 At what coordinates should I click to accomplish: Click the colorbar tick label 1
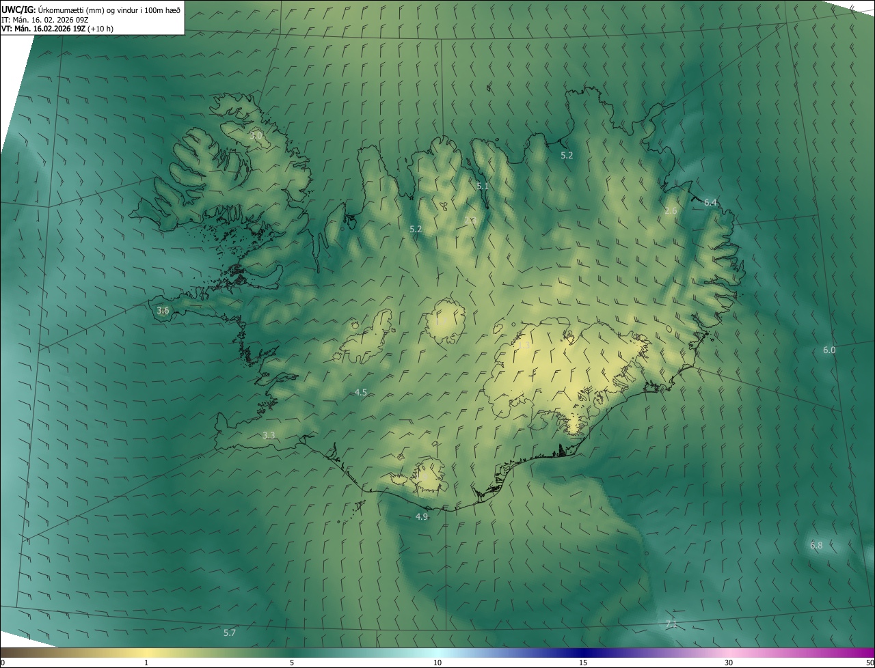click(146, 663)
